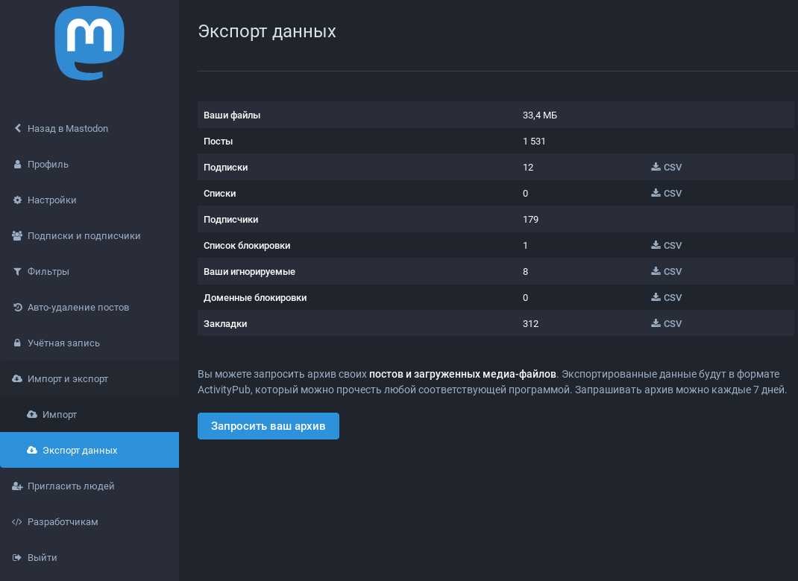The width and height of the screenshot is (798, 581).
Task: Click the funnel icon beside Фильтры
Action: [x=17, y=272]
